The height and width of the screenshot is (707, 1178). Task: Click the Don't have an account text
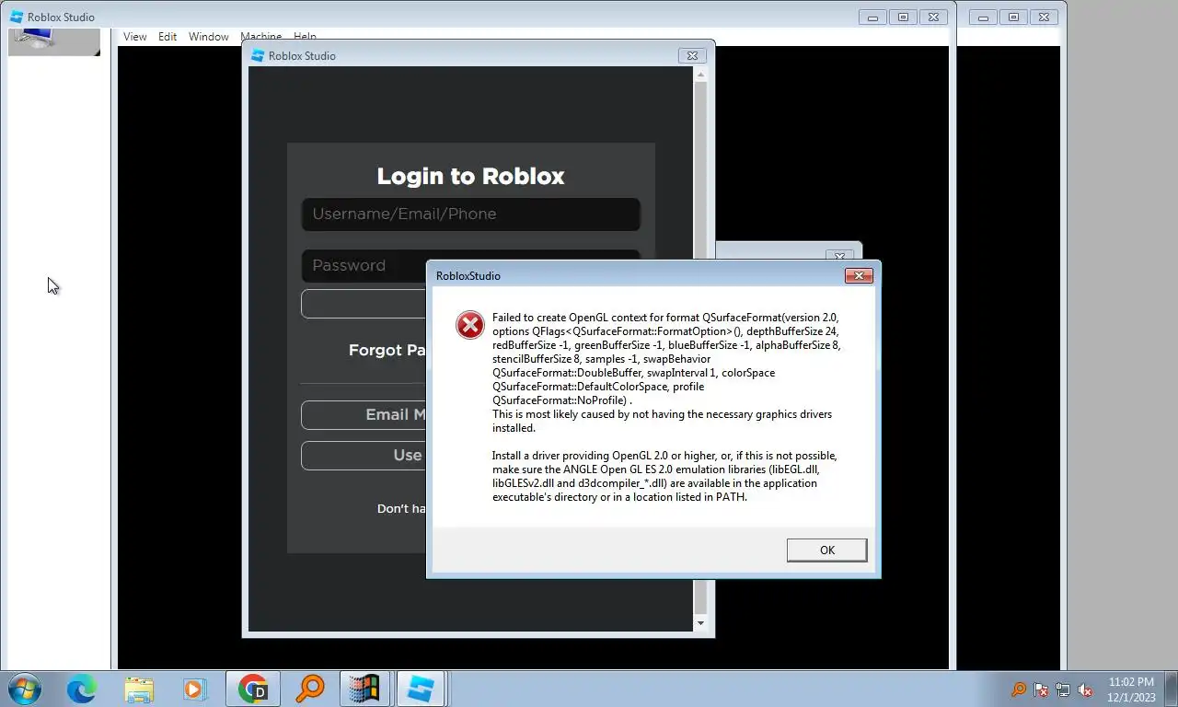[401, 508]
